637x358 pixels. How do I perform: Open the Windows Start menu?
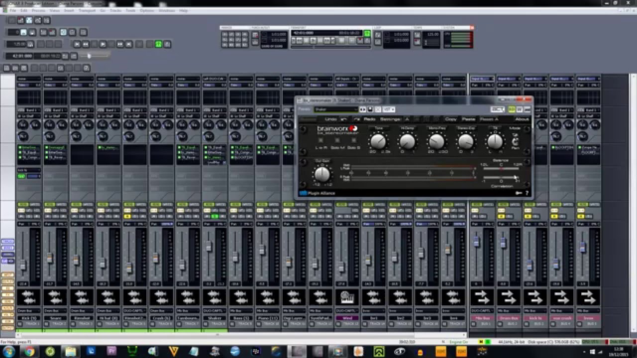9,352
